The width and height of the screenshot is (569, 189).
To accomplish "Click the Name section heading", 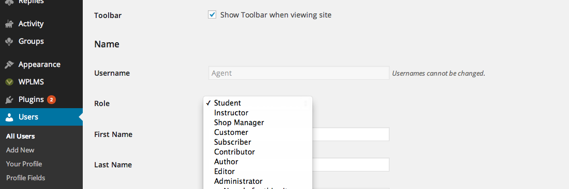I will (107, 44).
